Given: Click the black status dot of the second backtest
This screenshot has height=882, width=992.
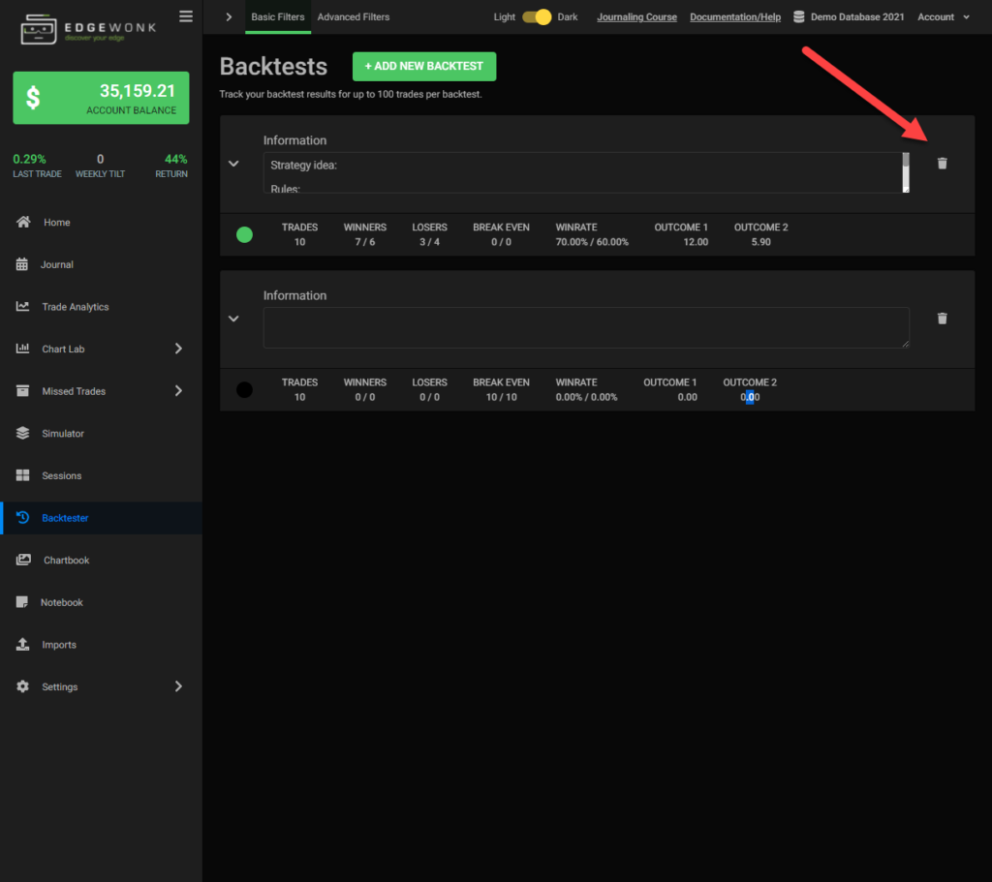Looking at the screenshot, I should click(x=244, y=389).
